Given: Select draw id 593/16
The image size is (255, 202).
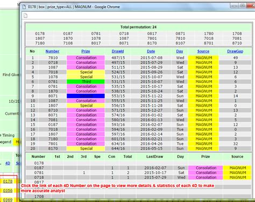Looking at the screenshot, I should tap(118, 124).
